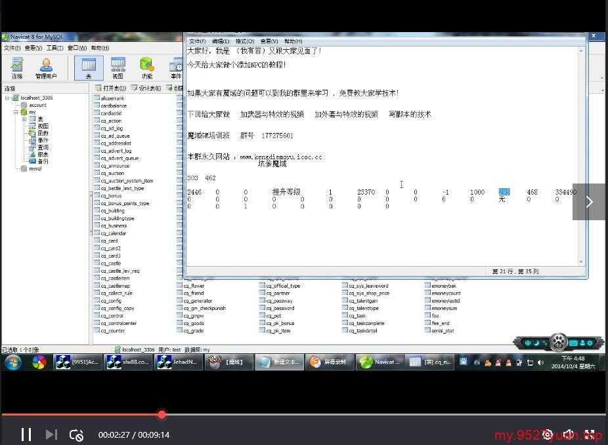Screen dimensions: 608x445
Task: Select the cq_config_copy table
Action: pyautogui.click(x=114, y=309)
